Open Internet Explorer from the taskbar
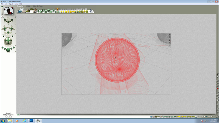Screen dimensions: 219x123 (24, 121)
